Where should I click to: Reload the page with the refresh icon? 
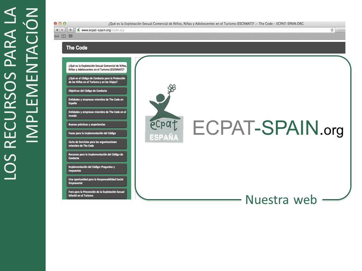click(332, 30)
